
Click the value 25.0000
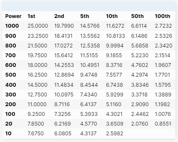pos(38,26)
